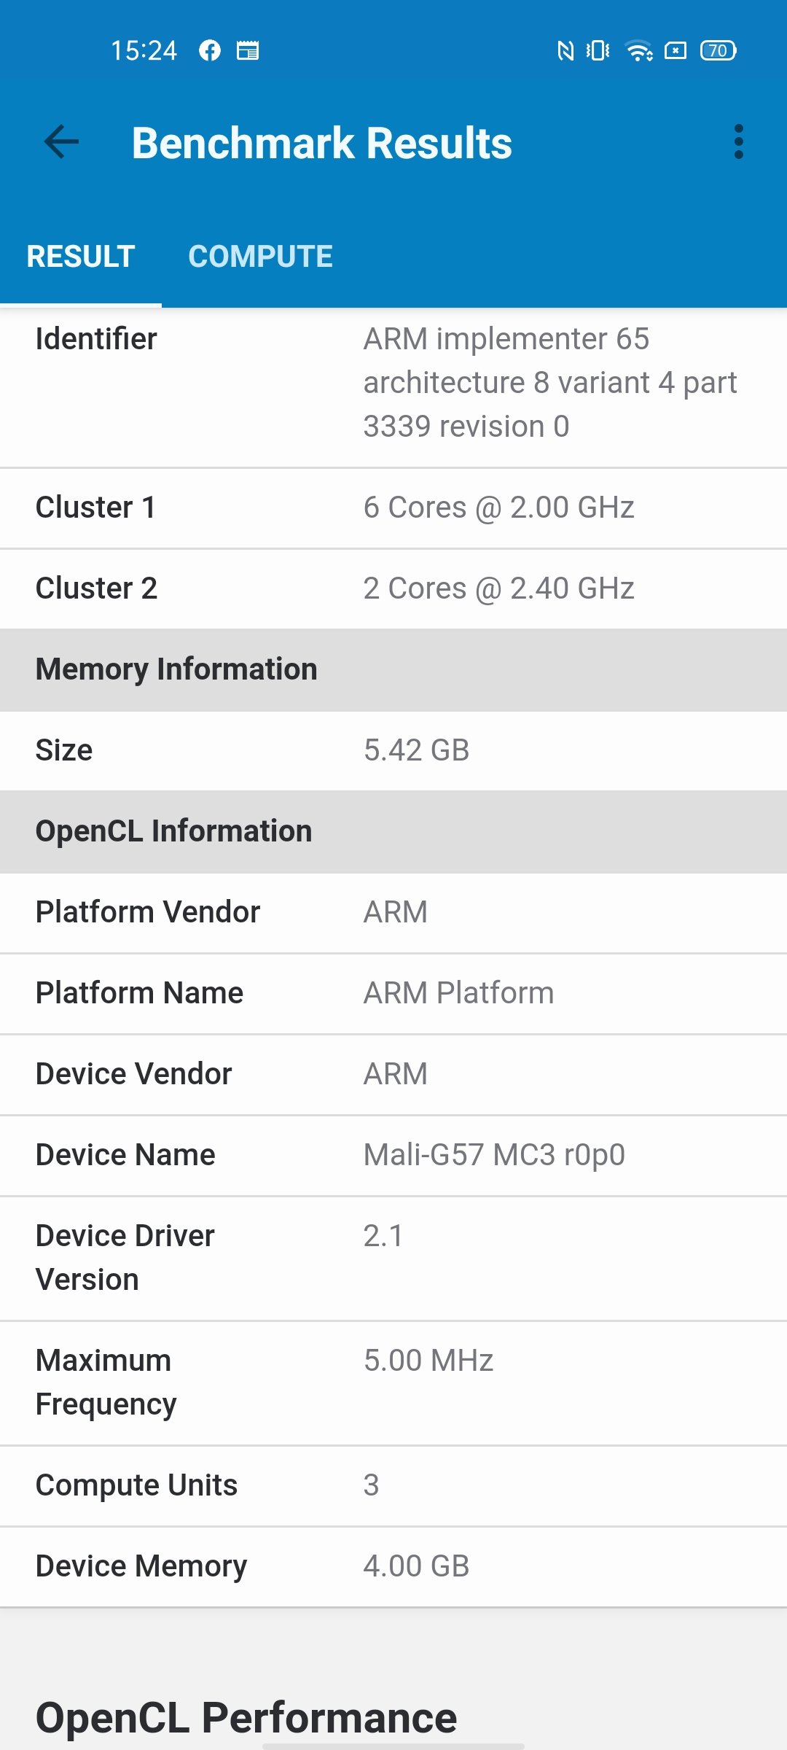The width and height of the screenshot is (787, 1750).
Task: Open the three-dot overflow menu
Action: click(738, 141)
